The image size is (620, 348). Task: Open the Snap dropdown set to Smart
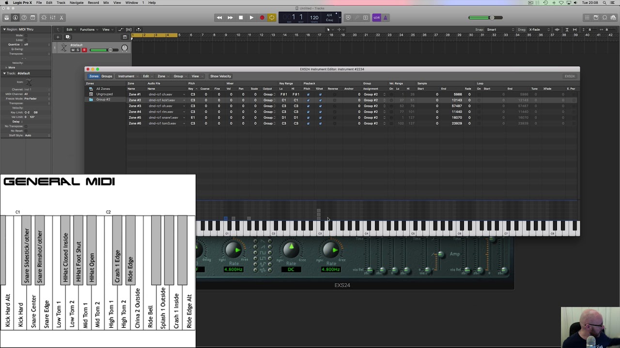click(x=500, y=29)
